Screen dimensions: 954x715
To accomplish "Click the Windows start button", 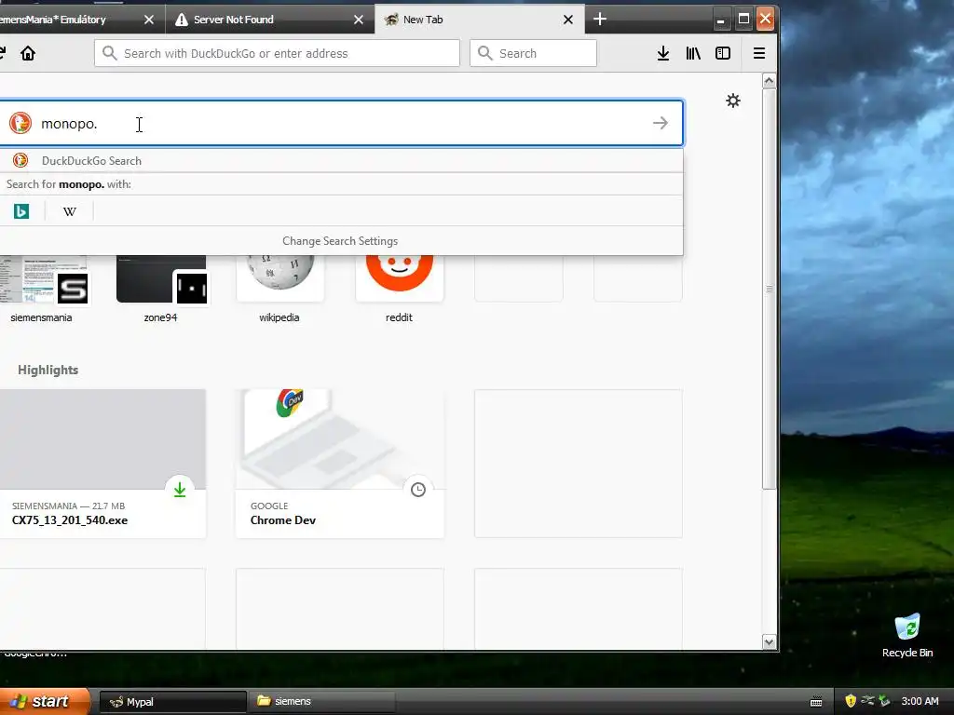I will [44, 701].
